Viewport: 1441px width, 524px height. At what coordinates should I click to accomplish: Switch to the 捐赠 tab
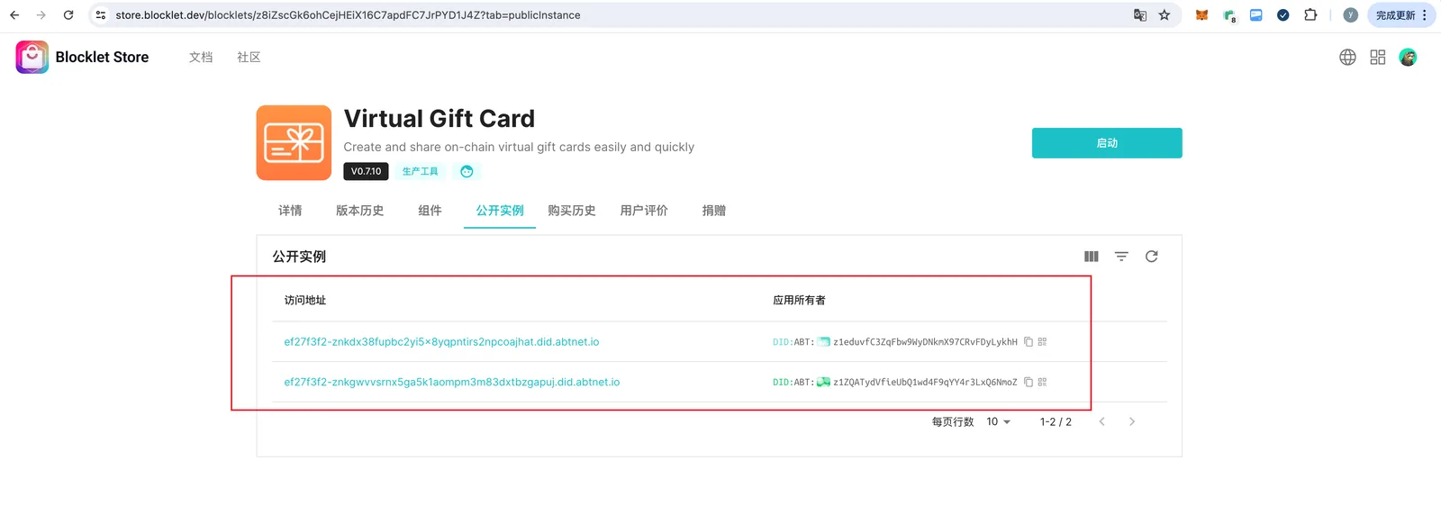coord(714,211)
